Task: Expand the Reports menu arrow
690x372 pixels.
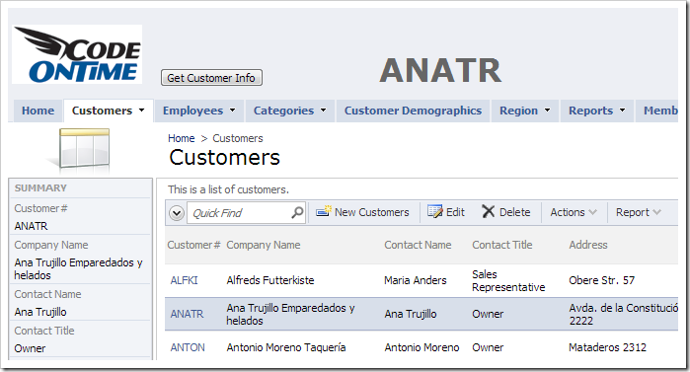Action: click(622, 111)
